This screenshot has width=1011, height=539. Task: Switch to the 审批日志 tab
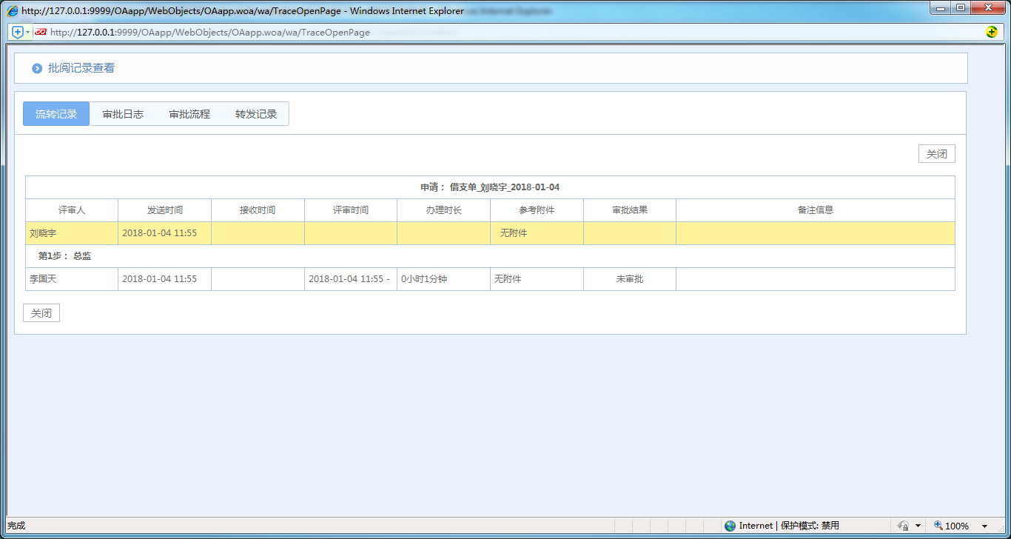tap(123, 114)
